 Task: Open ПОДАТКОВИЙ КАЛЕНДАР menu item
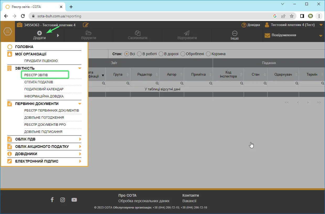click(x=44, y=89)
